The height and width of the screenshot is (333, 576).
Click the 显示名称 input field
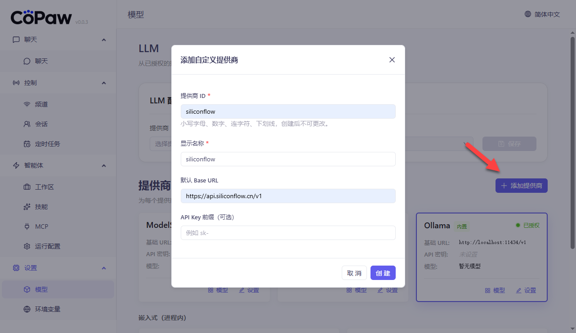tap(288, 159)
